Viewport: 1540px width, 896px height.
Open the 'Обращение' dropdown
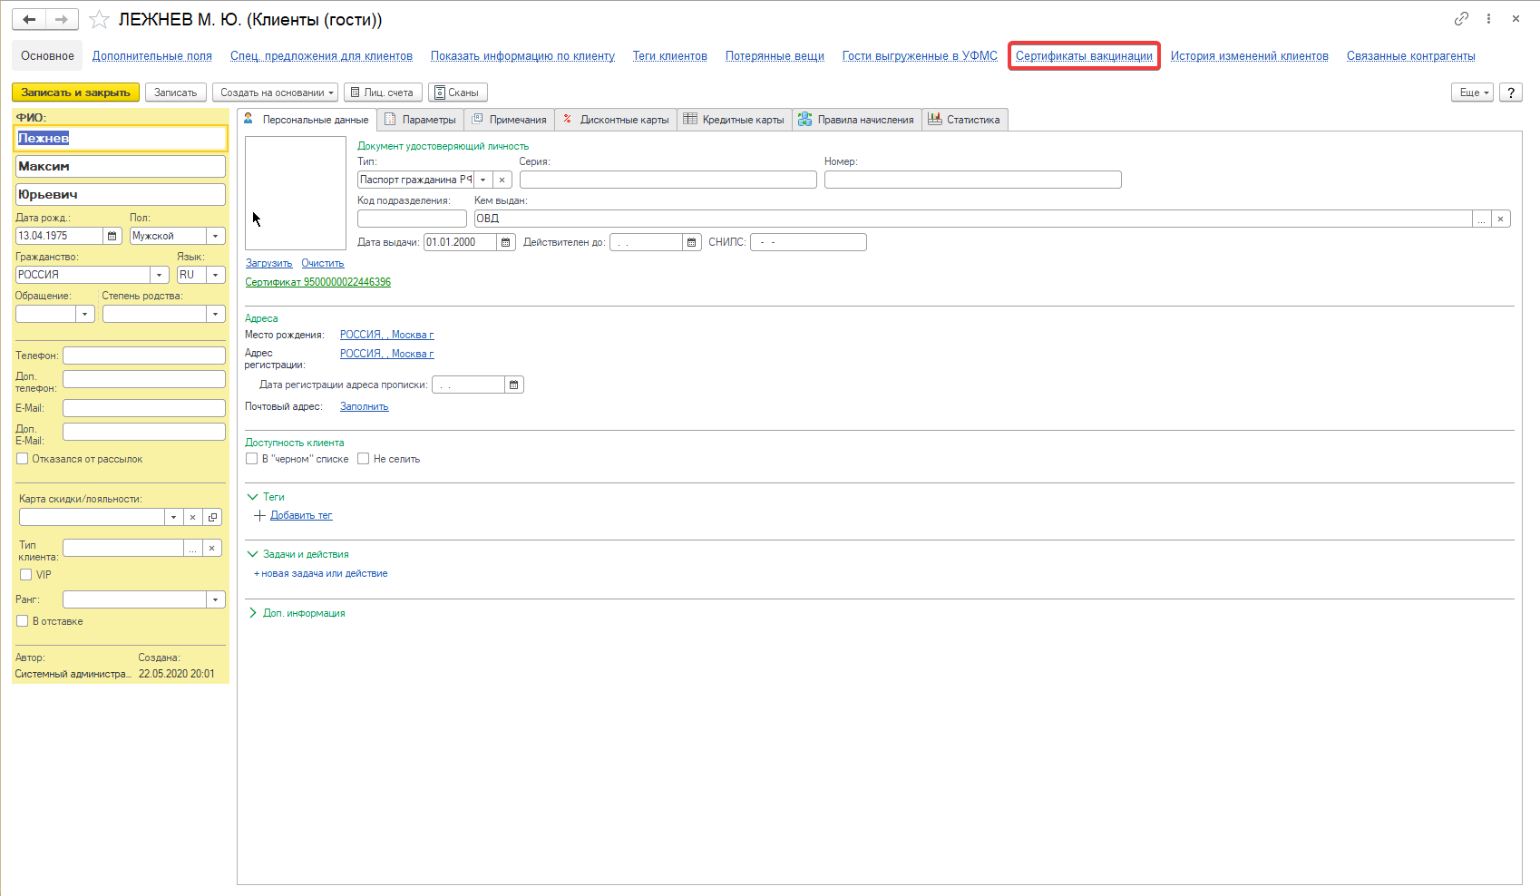click(85, 314)
